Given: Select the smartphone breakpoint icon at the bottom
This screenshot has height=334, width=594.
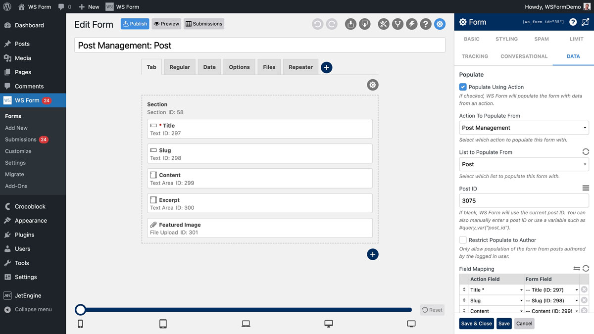Looking at the screenshot, I should click(81, 323).
